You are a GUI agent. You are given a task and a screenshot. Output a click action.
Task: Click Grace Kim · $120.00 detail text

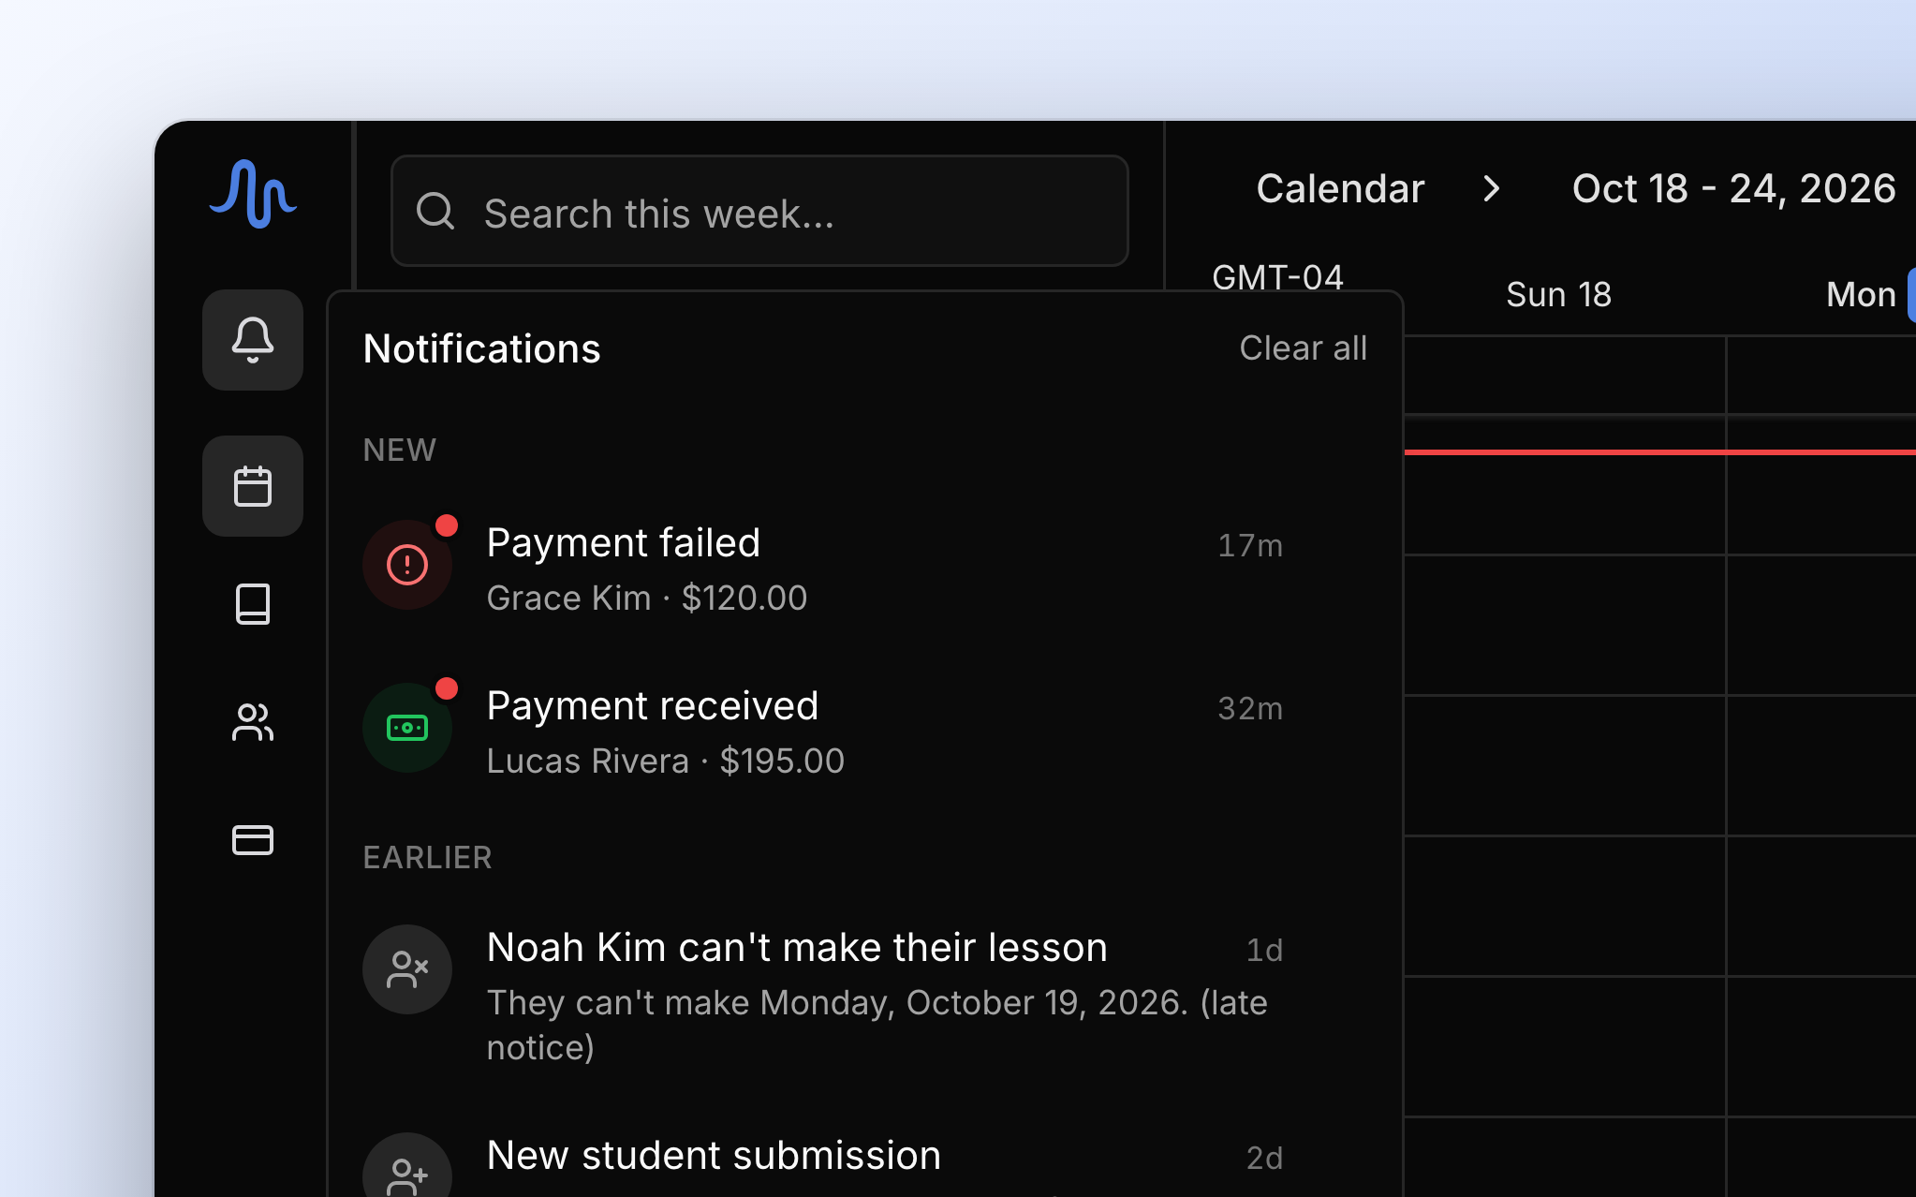tap(647, 598)
